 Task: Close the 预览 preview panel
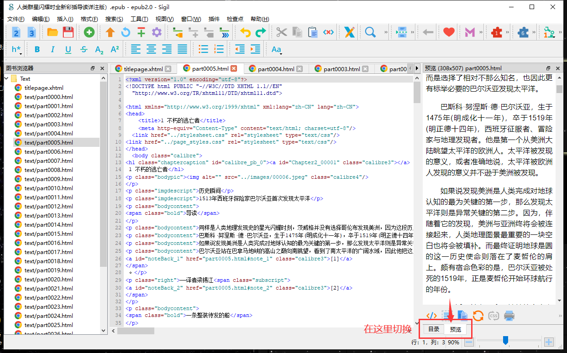pyautogui.click(x=558, y=68)
